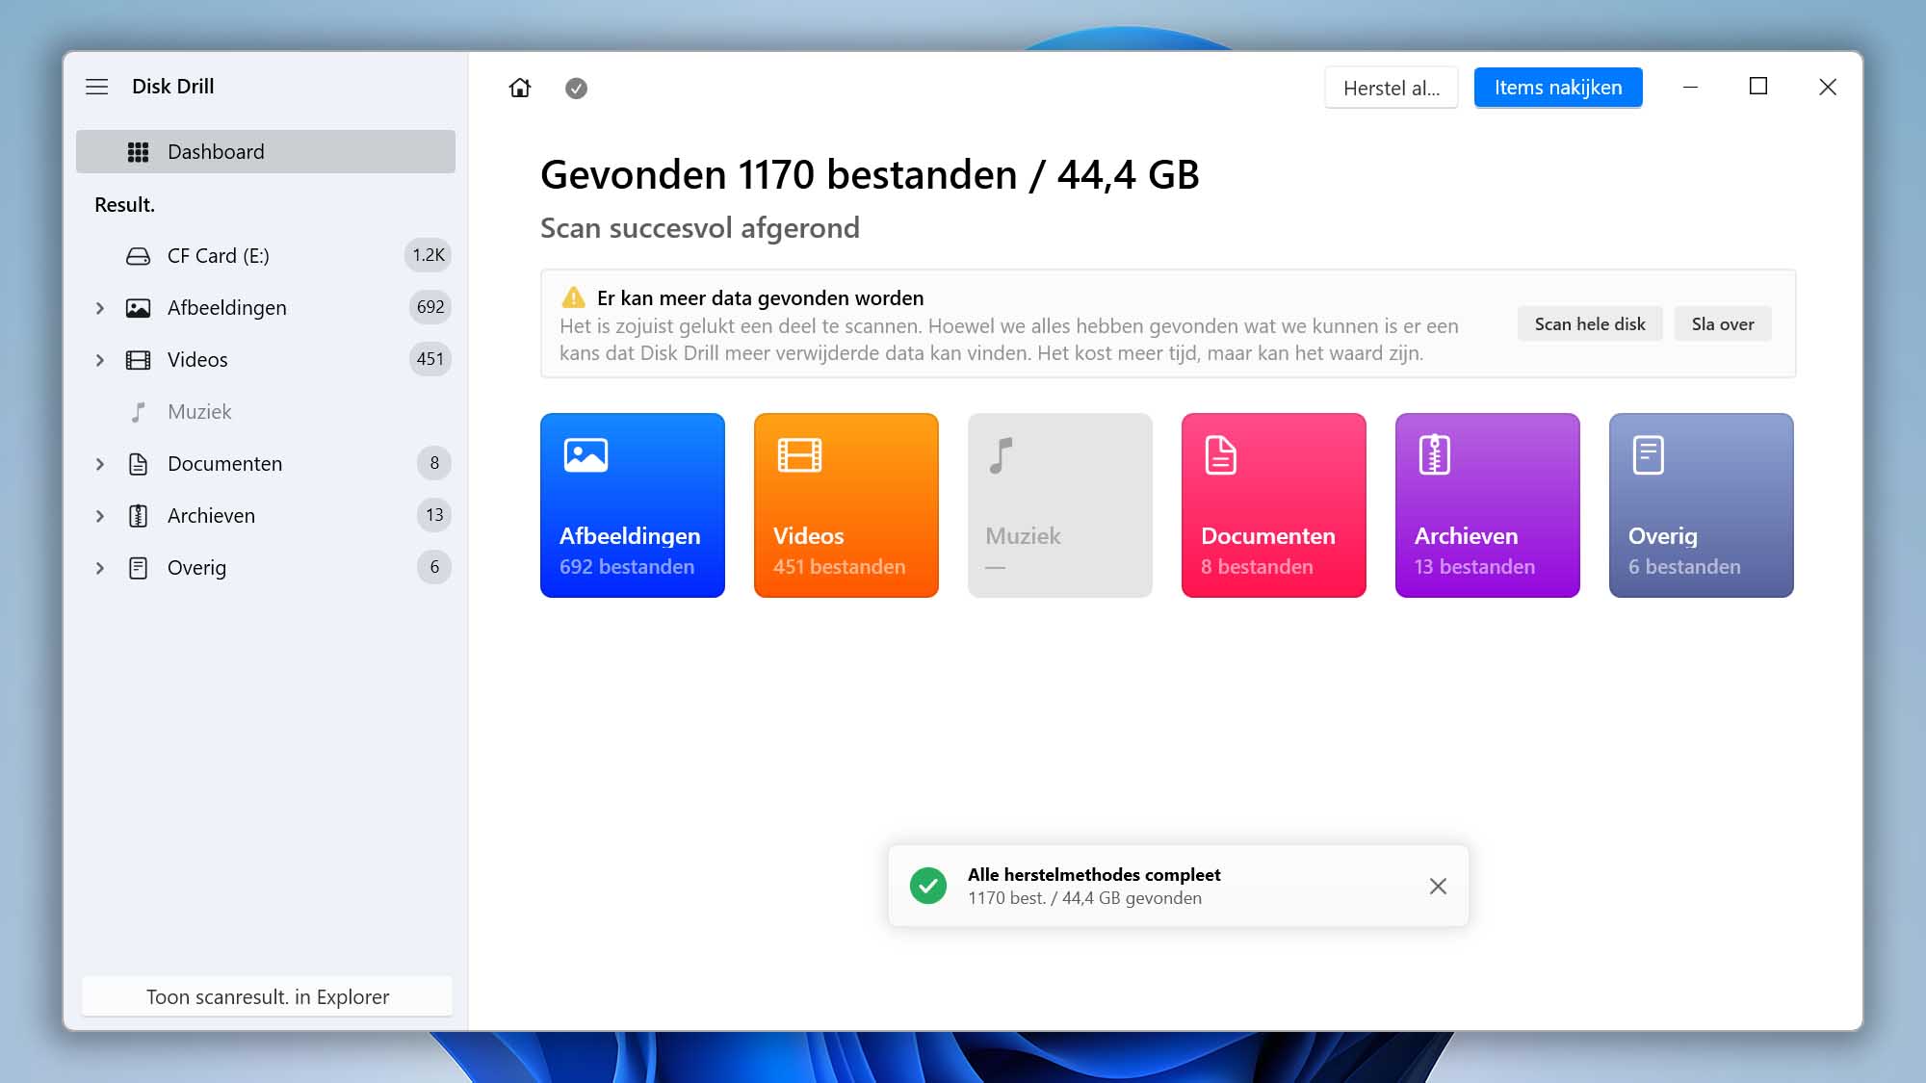Click the Archieven zip icon in sidebar
Screen dimensions: 1926x1083
[x=138, y=516]
